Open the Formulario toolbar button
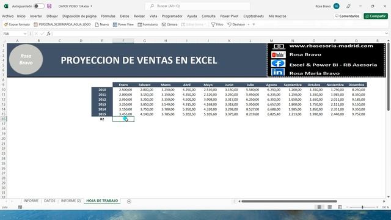The image size is (391, 220). point(148,24)
